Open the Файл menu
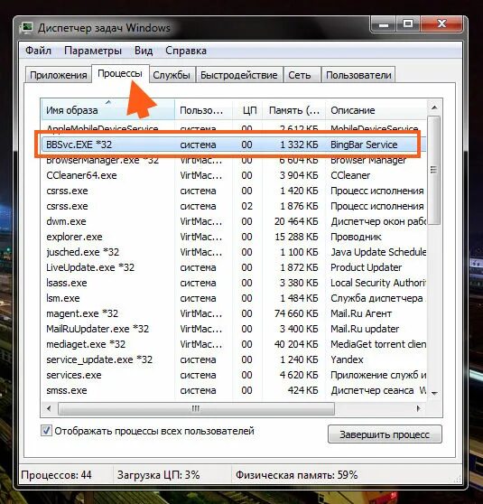The width and height of the screenshot is (483, 504). [38, 51]
